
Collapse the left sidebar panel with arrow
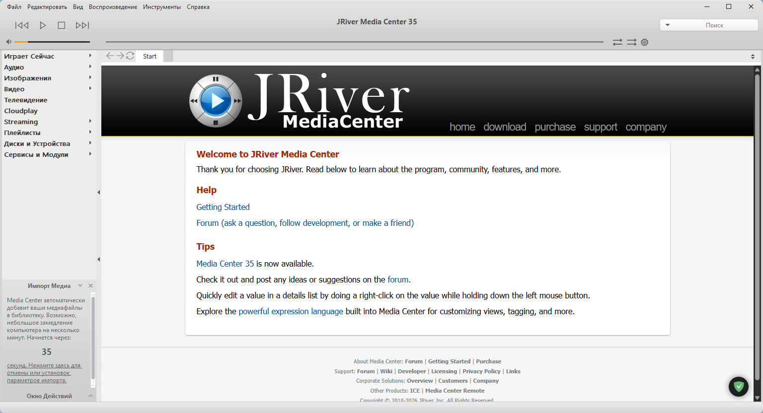(98, 192)
